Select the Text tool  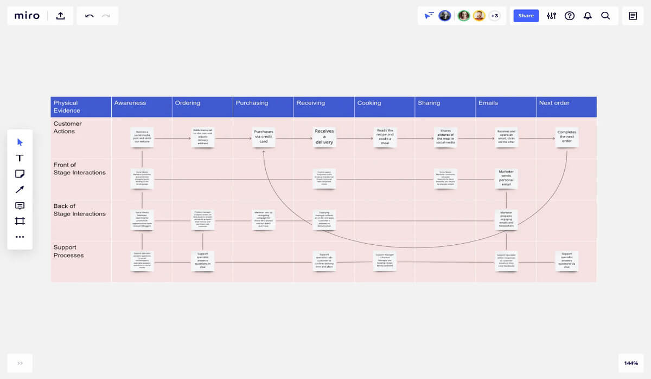point(20,158)
